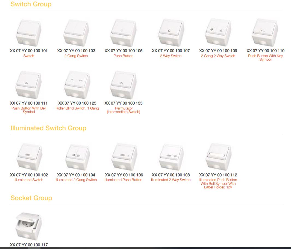Select the 2 Gang 2 Way Switch image
This screenshot has width=291, height=249.
pyautogui.click(x=218, y=33)
